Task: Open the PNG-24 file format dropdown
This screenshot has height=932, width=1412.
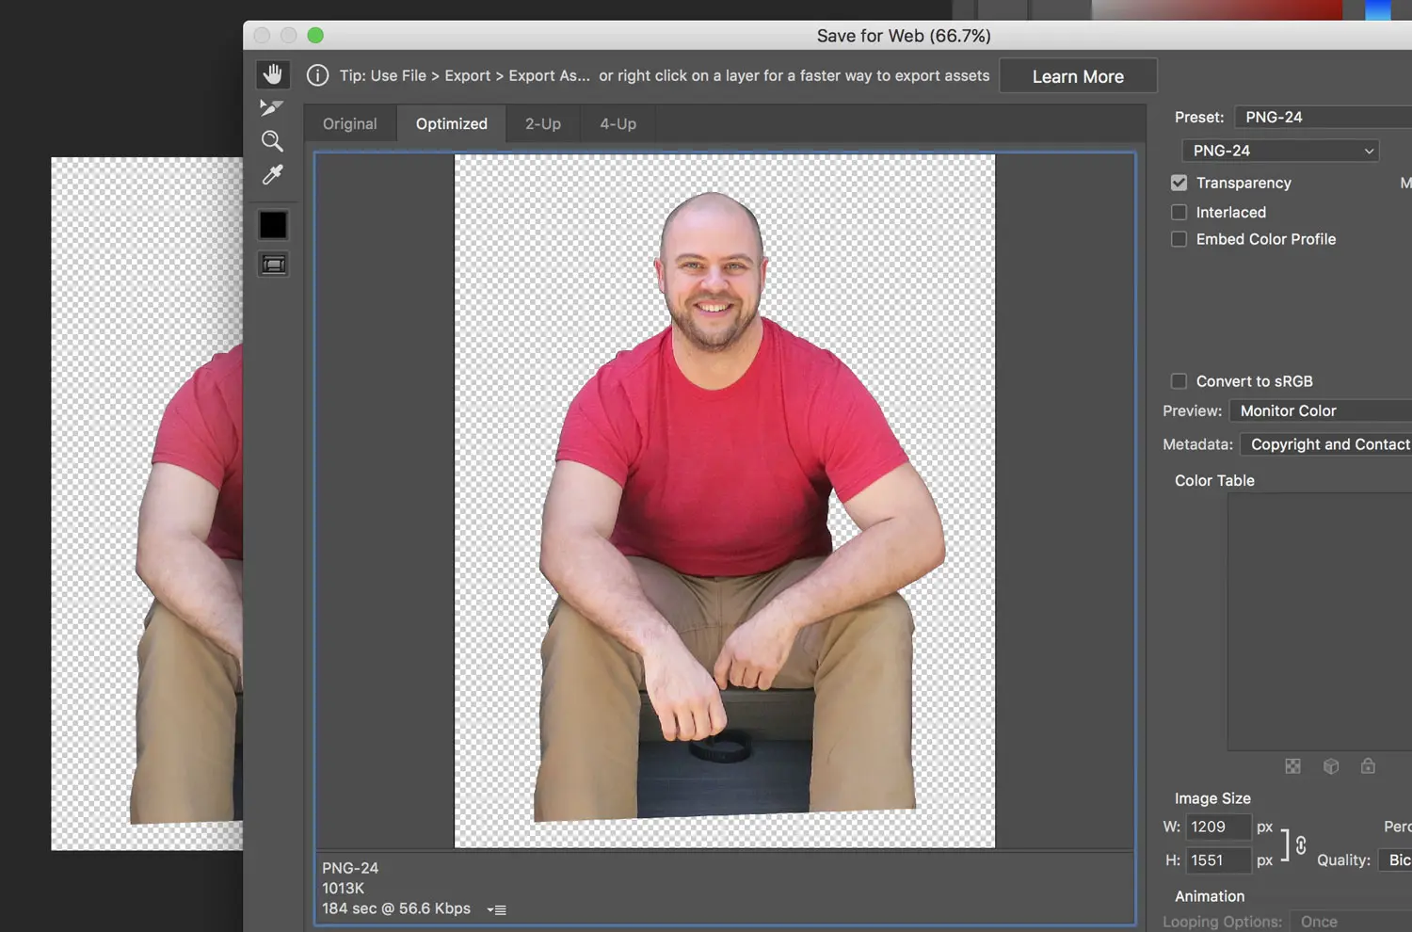Action: click(x=1280, y=151)
